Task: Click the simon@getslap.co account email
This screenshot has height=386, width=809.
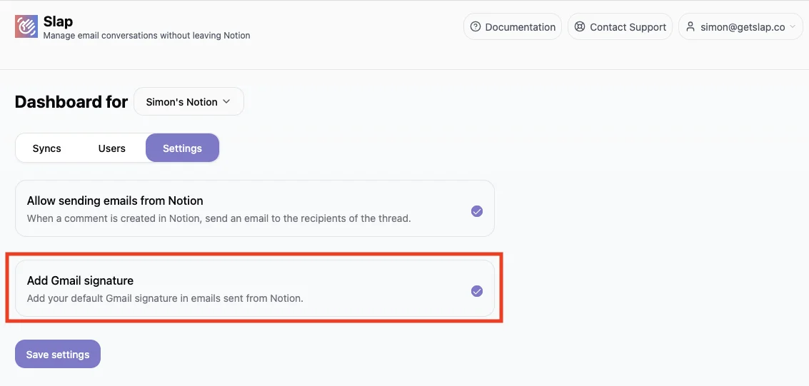Action: click(743, 27)
